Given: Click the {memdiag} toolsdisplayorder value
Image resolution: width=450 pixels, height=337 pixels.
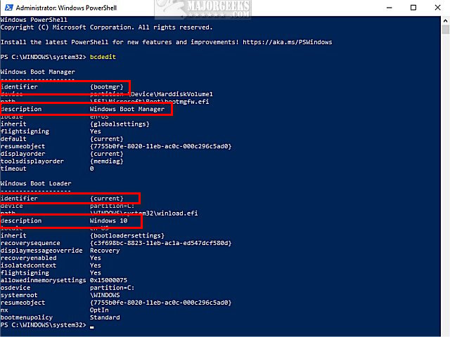Looking at the screenshot, I should click(x=107, y=161).
